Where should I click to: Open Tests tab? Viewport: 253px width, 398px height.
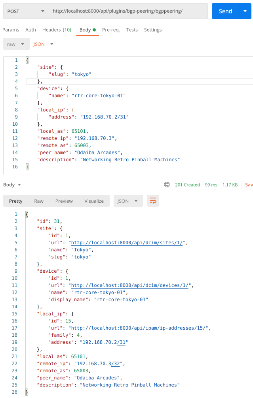132,30
